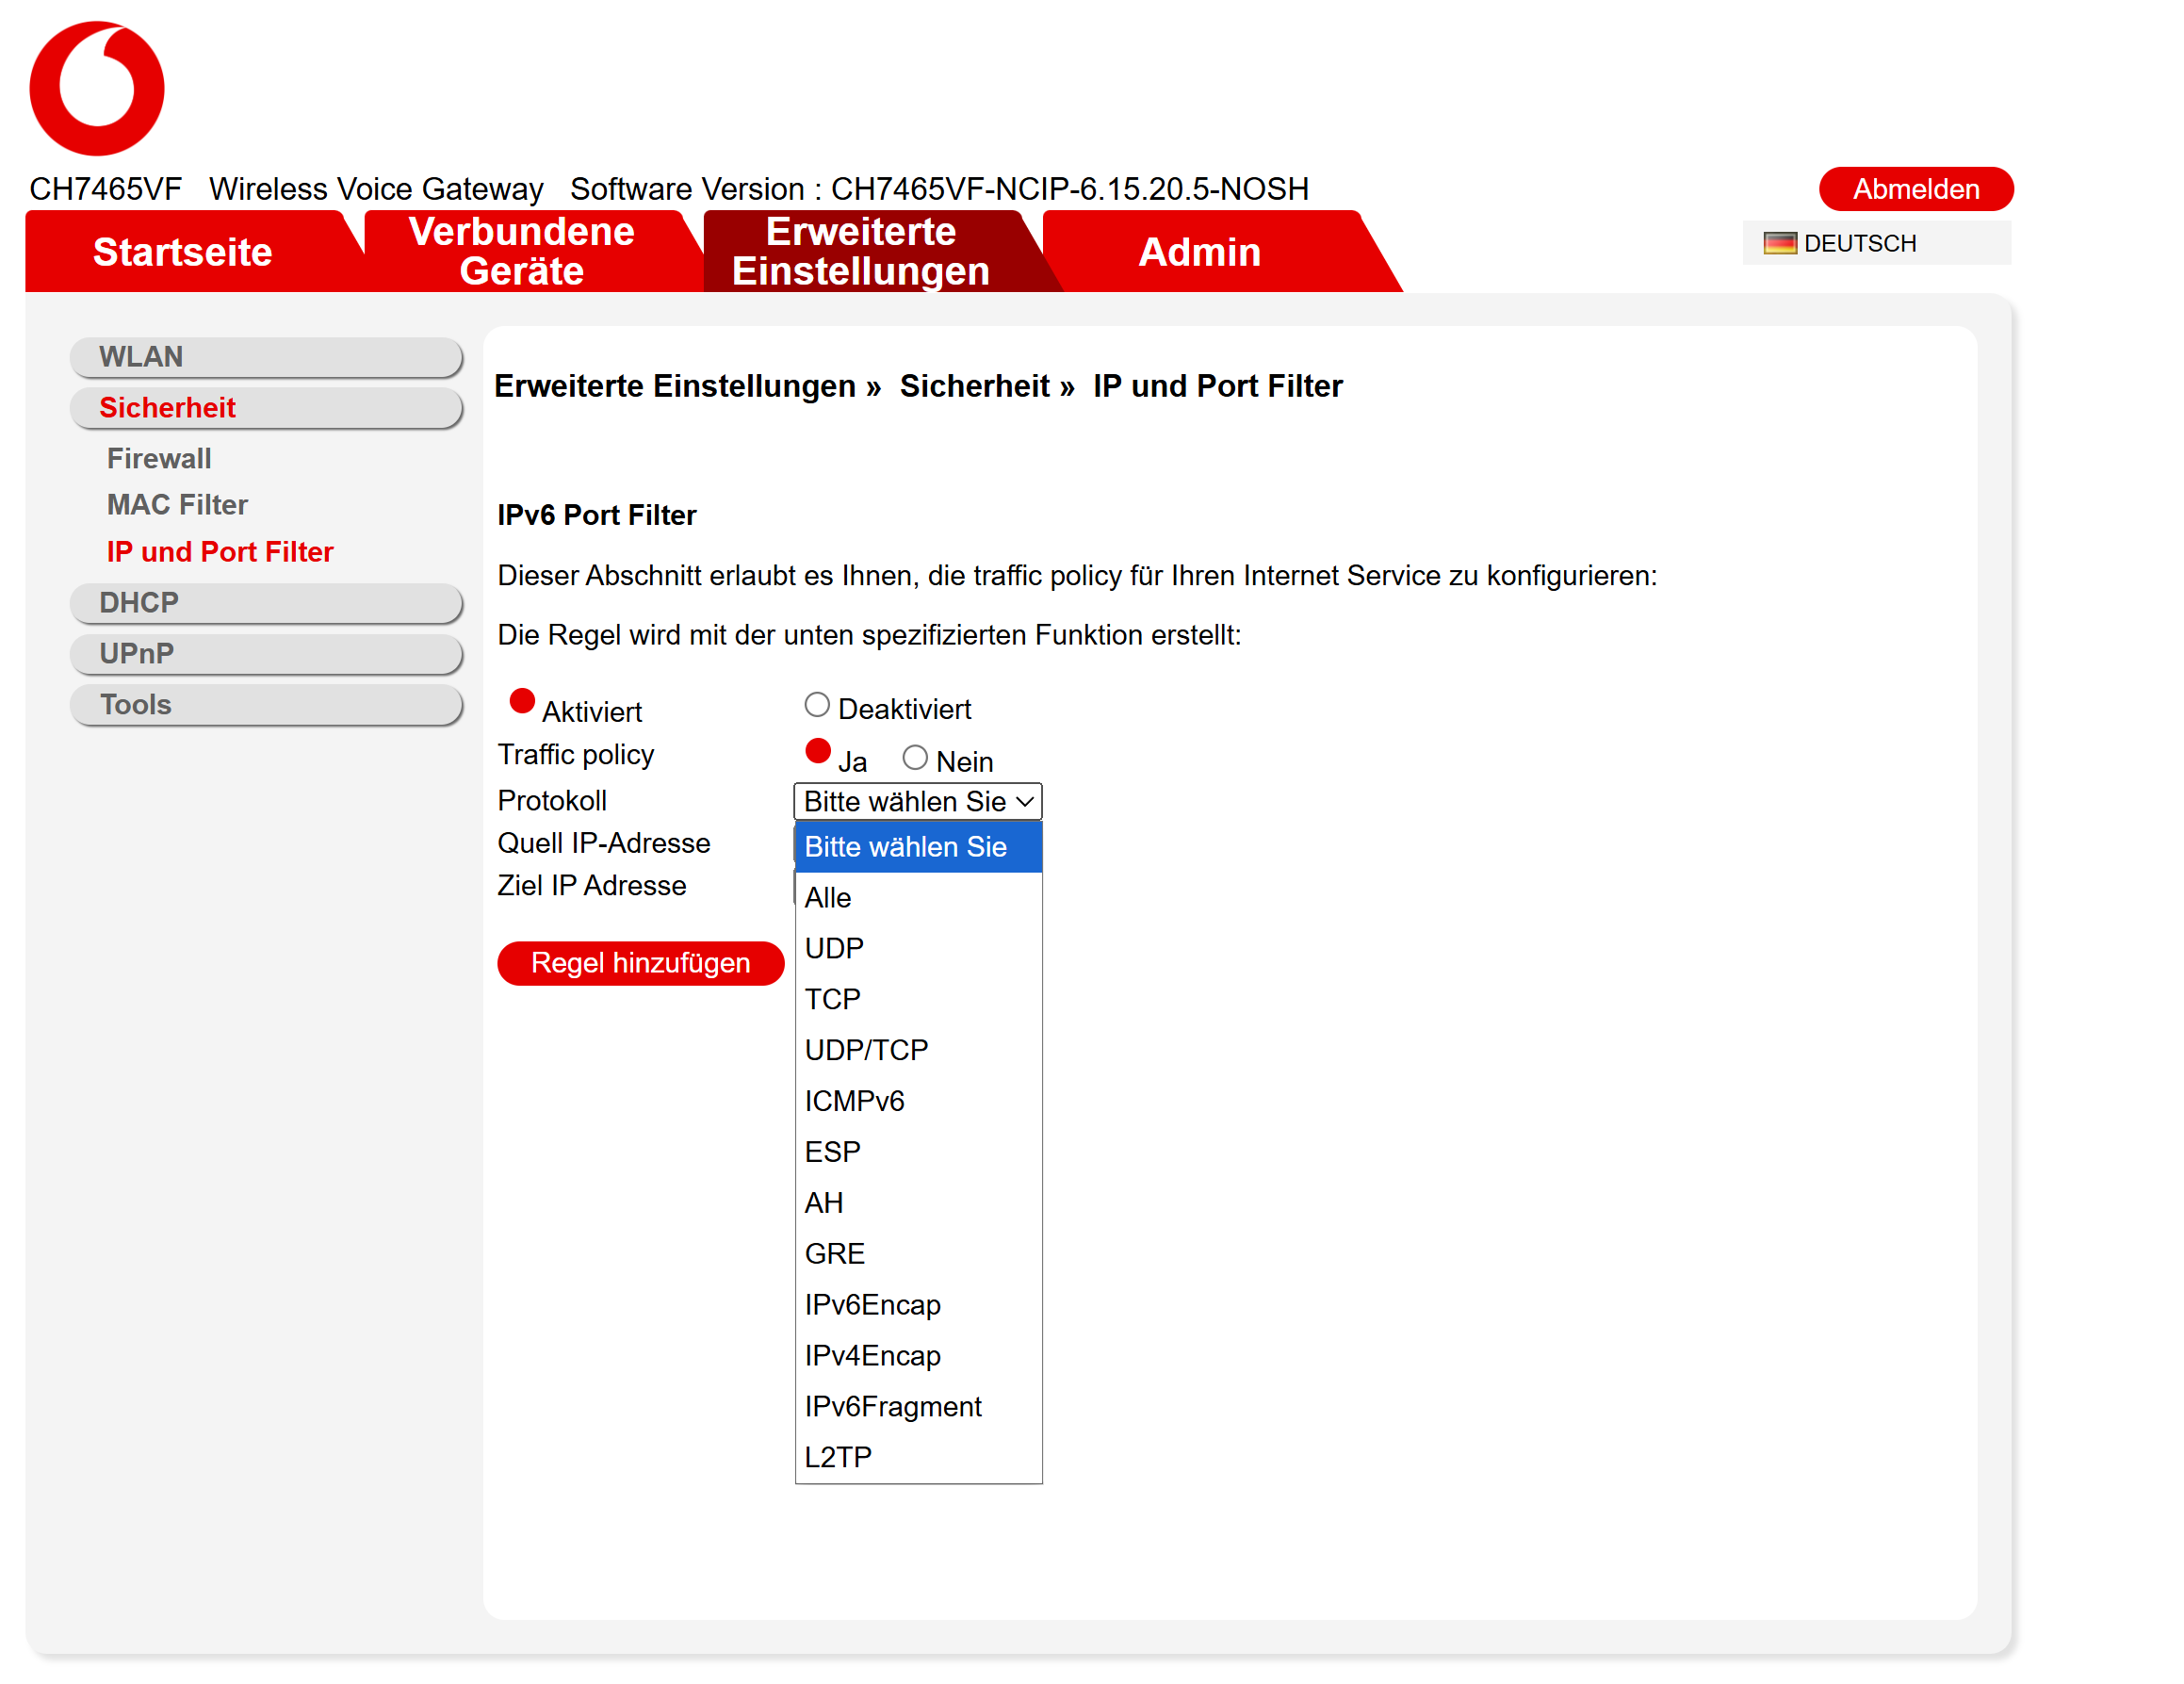The height and width of the screenshot is (1684, 2184).
Task: Pick the L2TP protocol option
Action: click(838, 1456)
